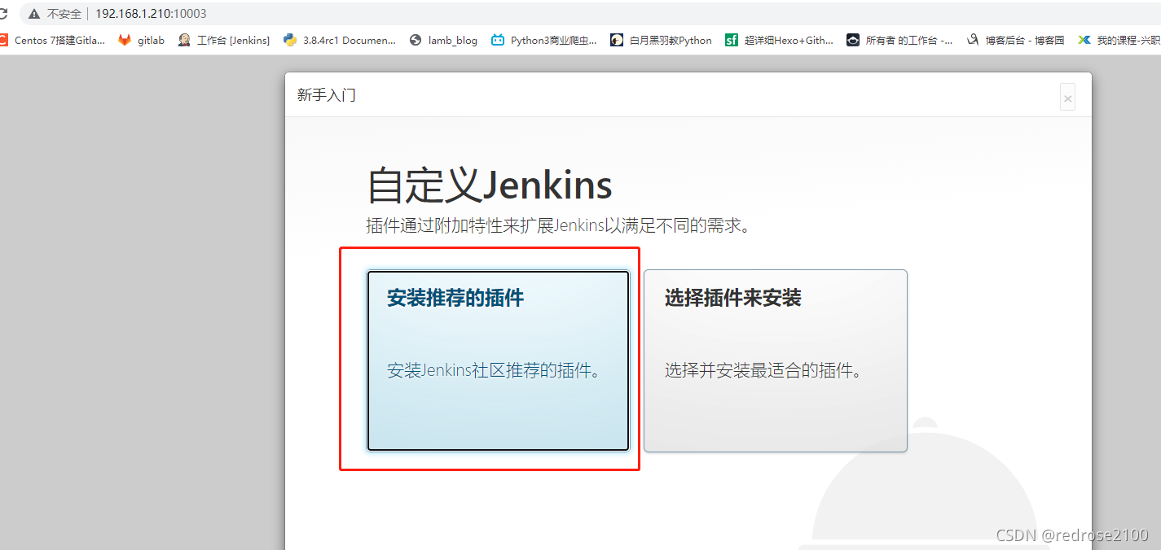Click the 新手入门 dialog title

point(327,95)
